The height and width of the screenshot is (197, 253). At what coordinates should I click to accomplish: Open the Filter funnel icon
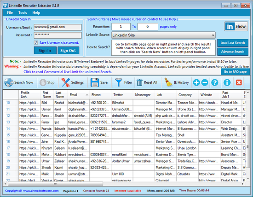[x=119, y=82]
